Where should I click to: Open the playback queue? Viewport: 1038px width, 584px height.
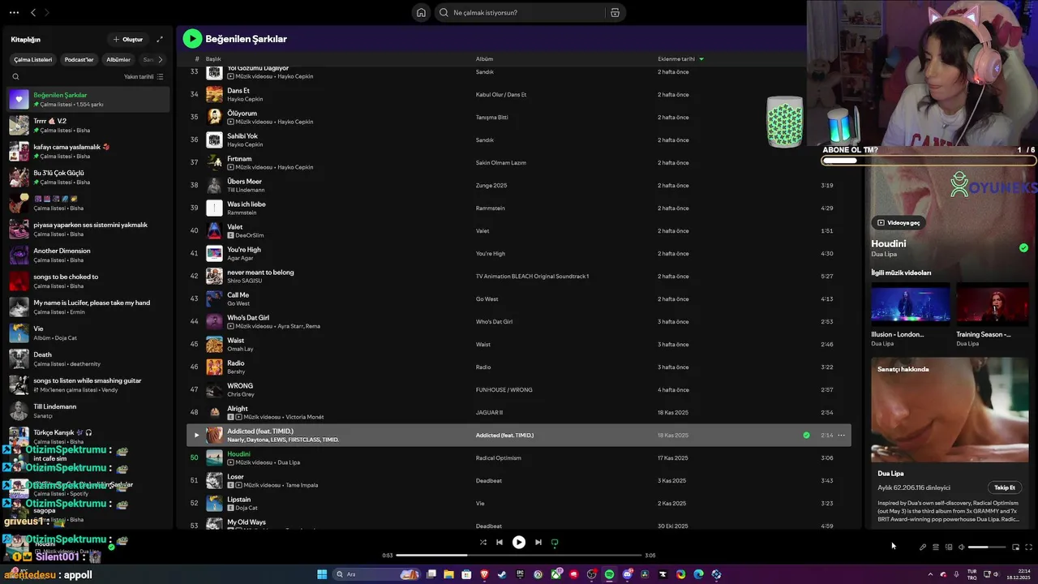tap(936, 547)
